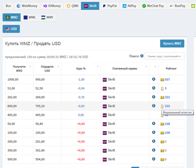The image size is (196, 168).
Task: Open info icon for 262,00 WMZ offer
Action: 154,97
